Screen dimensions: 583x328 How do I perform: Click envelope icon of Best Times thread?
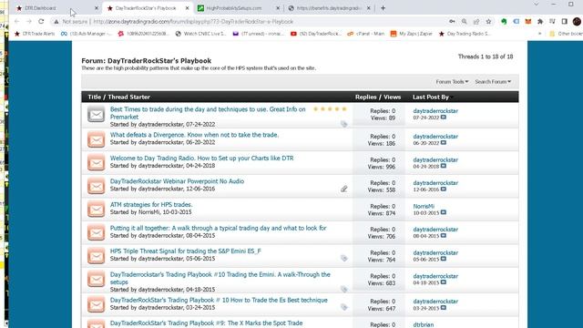(96, 115)
